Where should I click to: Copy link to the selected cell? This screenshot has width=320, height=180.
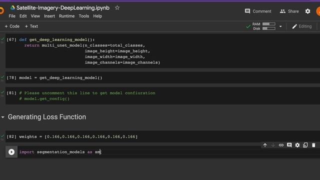coord(281,145)
